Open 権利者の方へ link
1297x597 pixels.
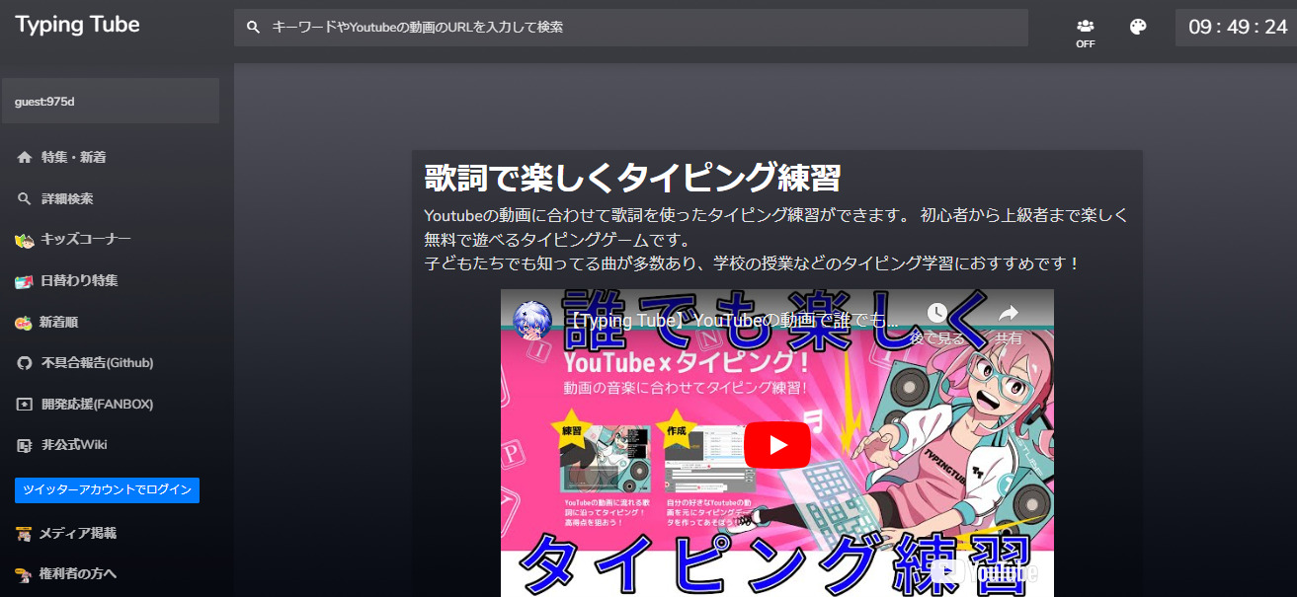[x=78, y=573]
